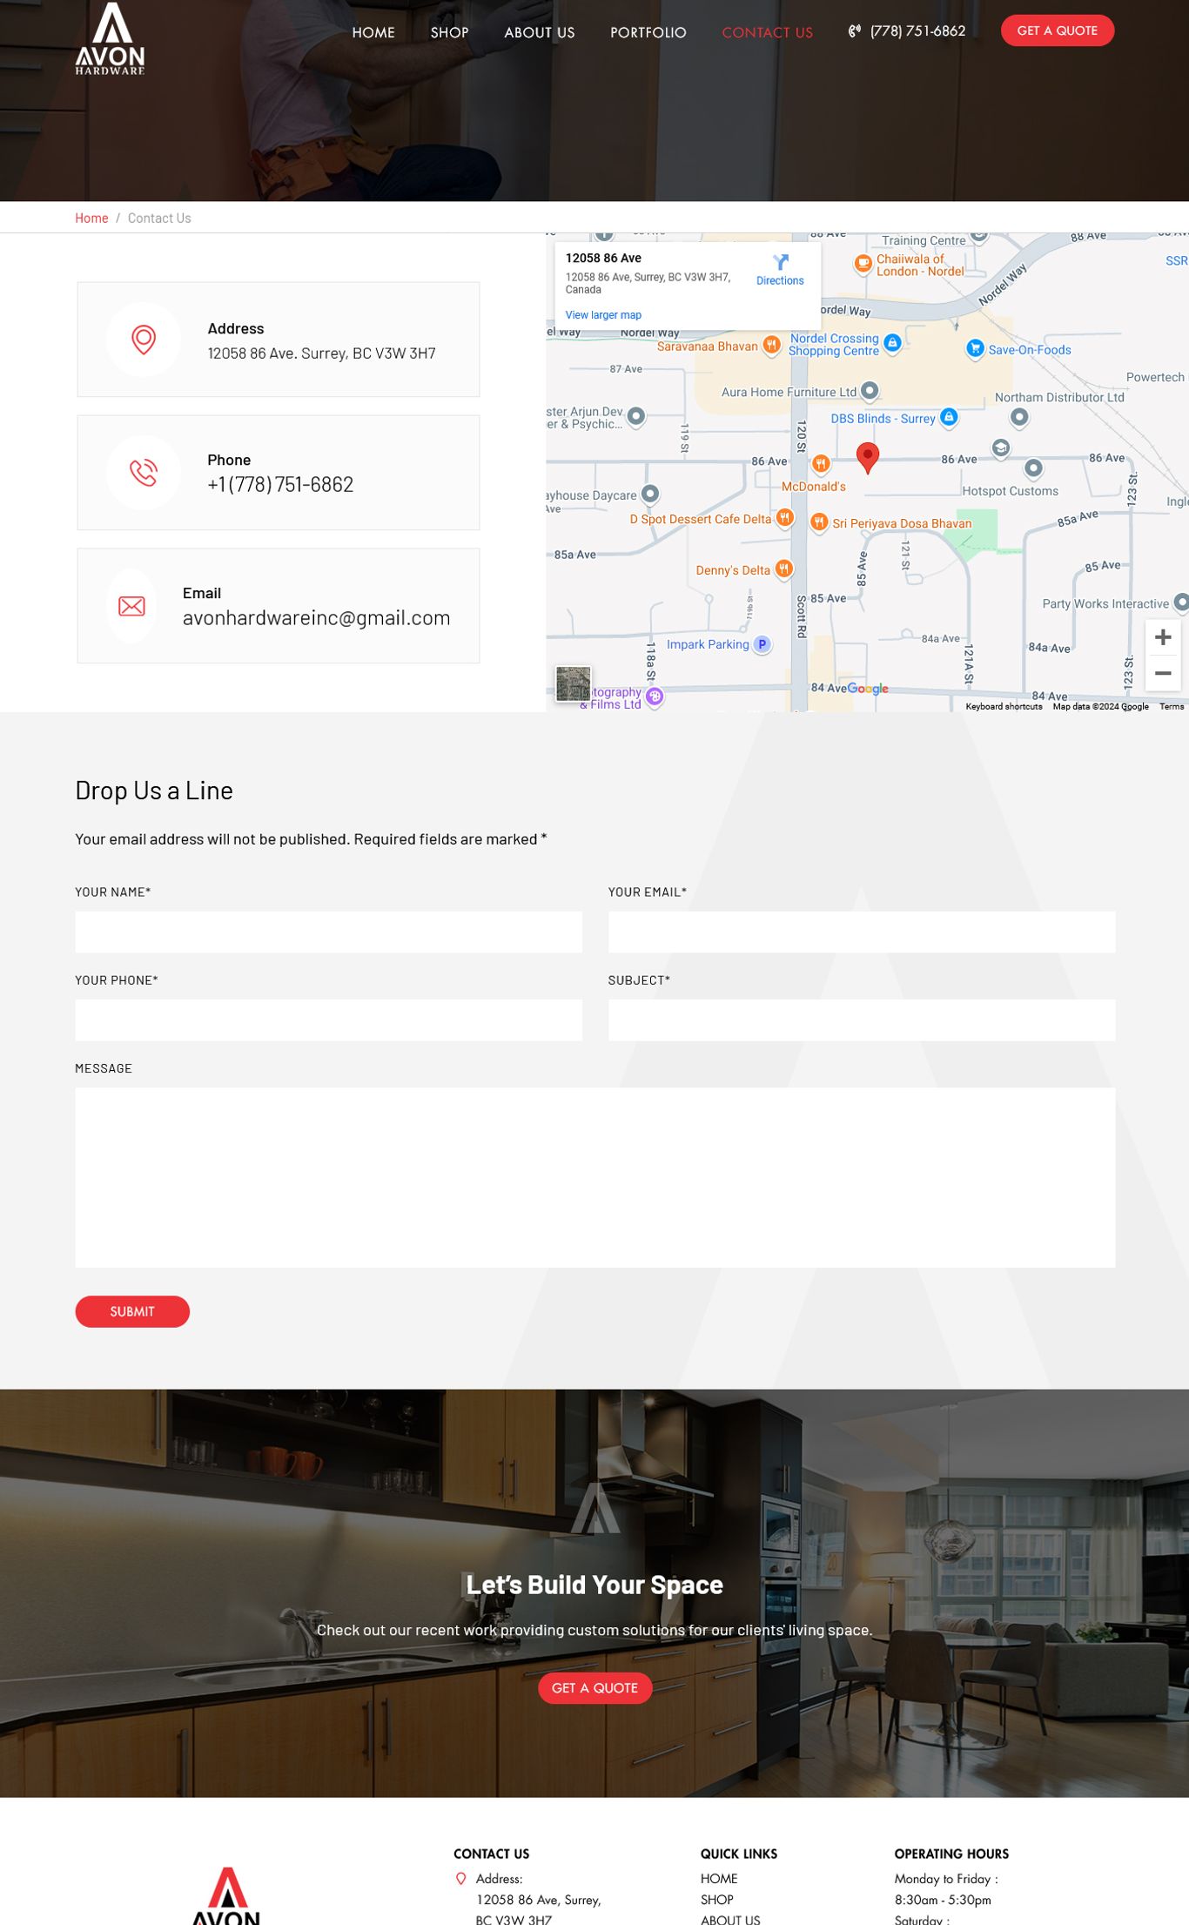Screen dimensions: 1189x1925
Task: Click the Address location pin icon
Action: tap(144, 340)
